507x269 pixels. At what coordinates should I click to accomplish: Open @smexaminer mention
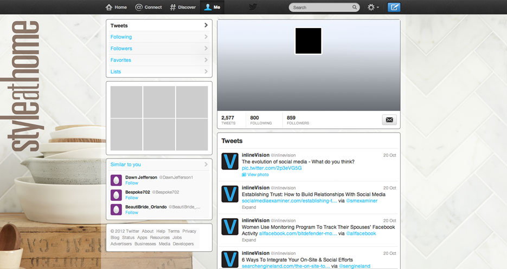(x=362, y=201)
